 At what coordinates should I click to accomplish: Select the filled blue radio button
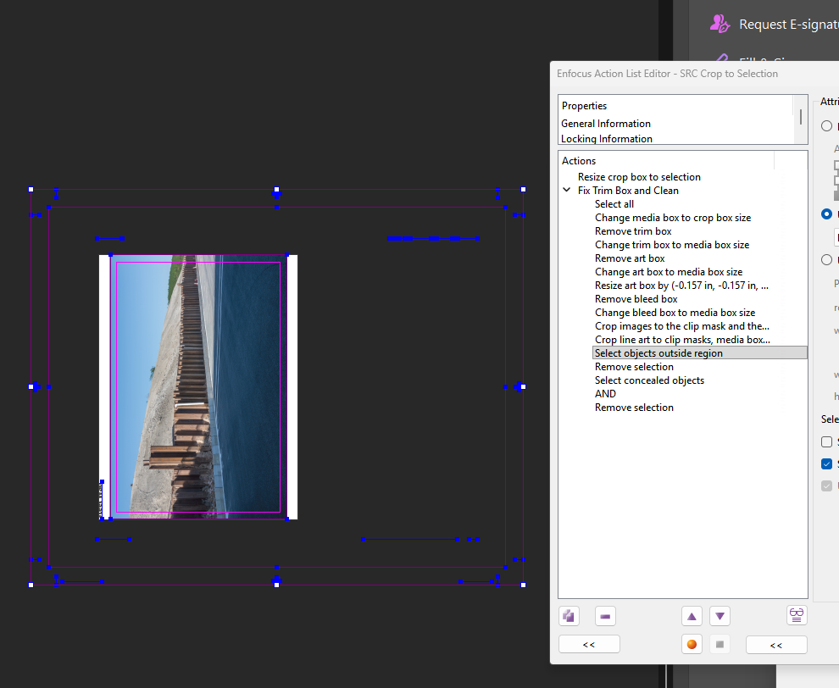tap(826, 214)
